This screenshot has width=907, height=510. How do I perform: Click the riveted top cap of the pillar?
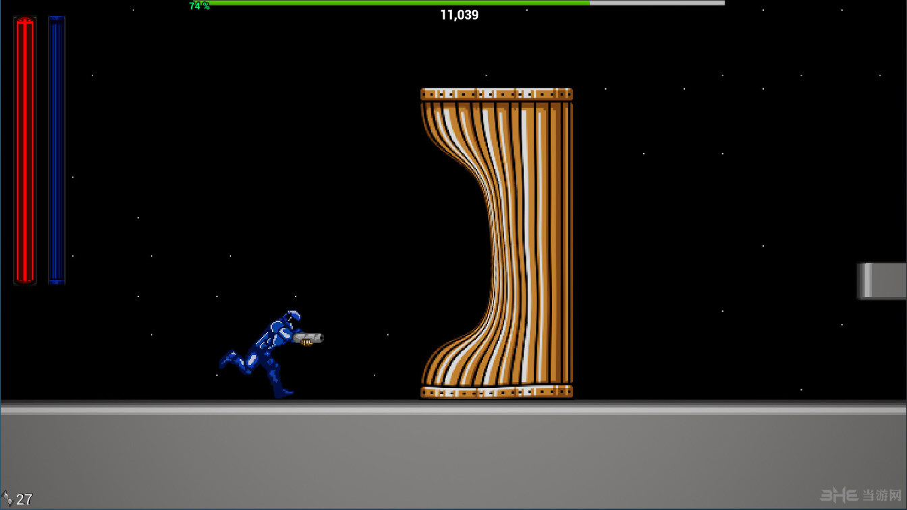497,94
